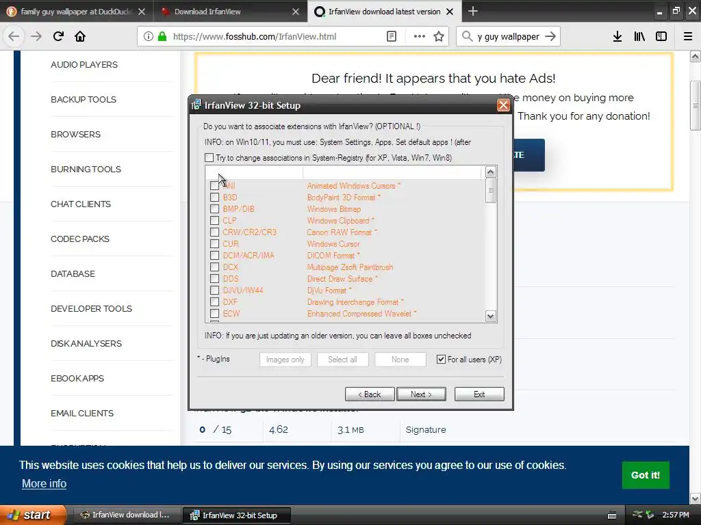701x525 pixels.
Task: Open page actions three-dot menu
Action: point(420,36)
